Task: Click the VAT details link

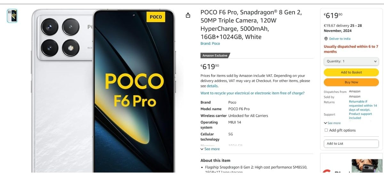Action: coord(212,86)
